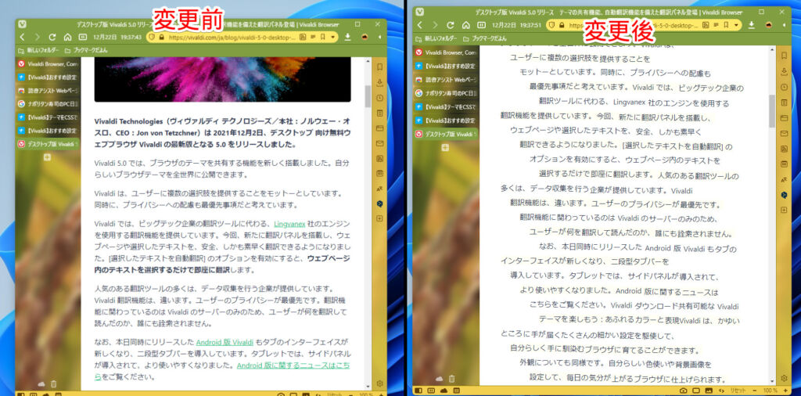
Task: Open Bookmarks panel in right window
Action: pyautogui.click(x=784, y=56)
